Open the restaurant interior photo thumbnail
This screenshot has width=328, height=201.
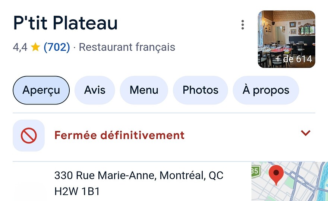pyautogui.click(x=286, y=39)
